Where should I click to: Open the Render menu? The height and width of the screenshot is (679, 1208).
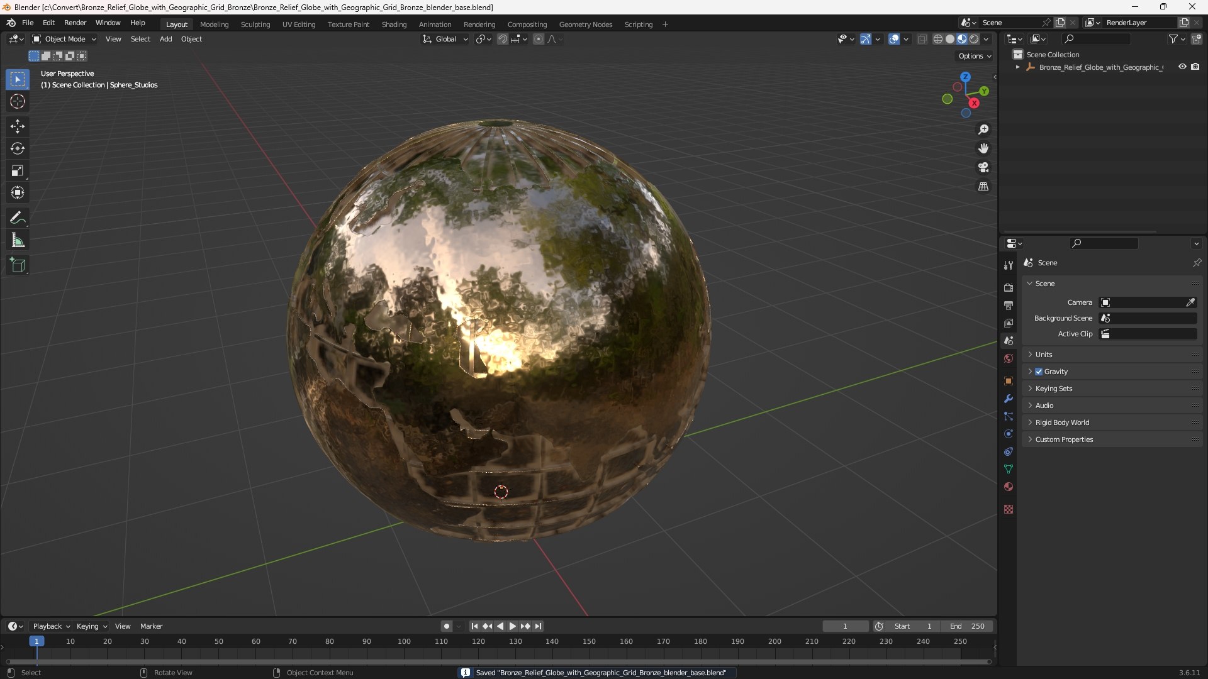[x=75, y=23]
